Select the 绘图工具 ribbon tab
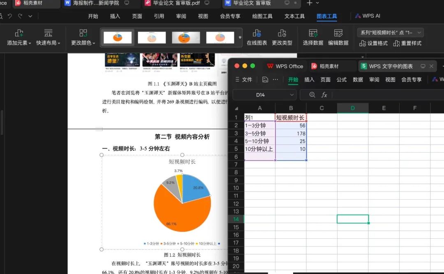The image size is (444, 274). pyautogui.click(x=262, y=16)
